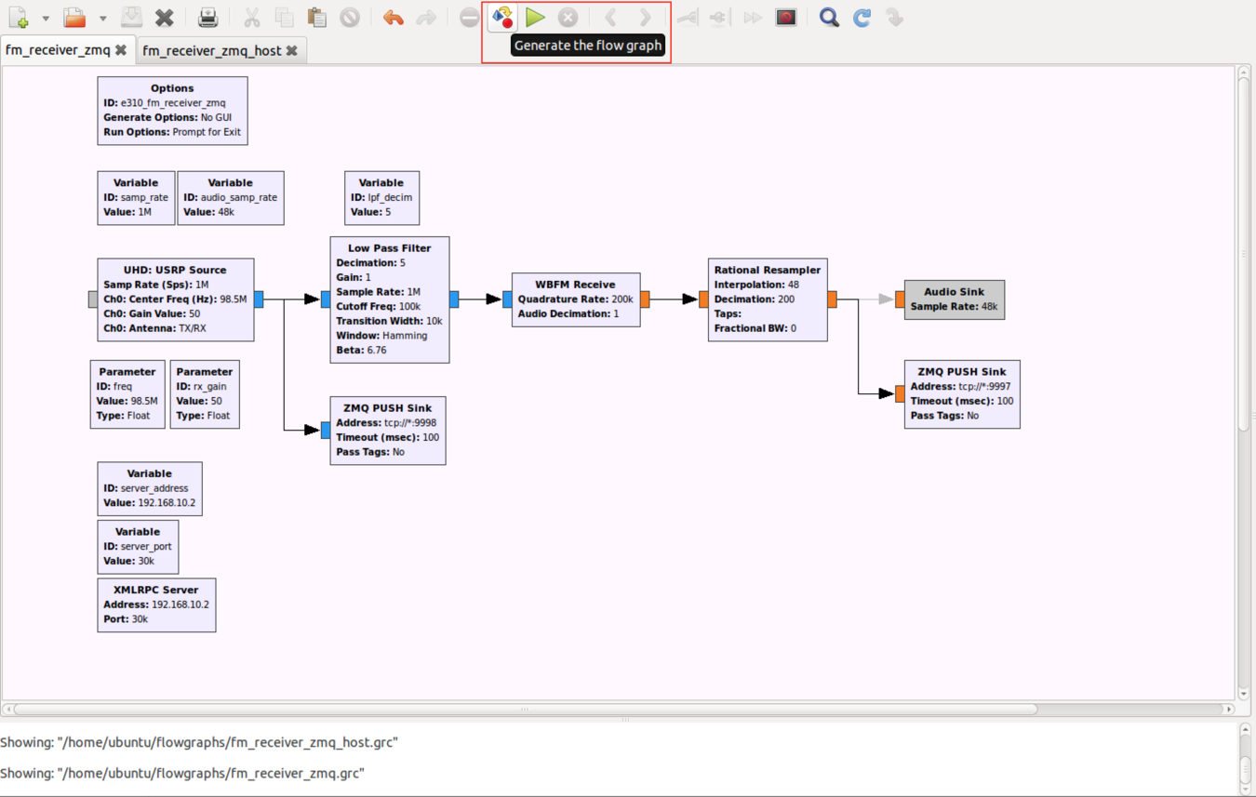The width and height of the screenshot is (1256, 797).
Task: Select the rx_gain Parameter block
Action: click(x=205, y=394)
